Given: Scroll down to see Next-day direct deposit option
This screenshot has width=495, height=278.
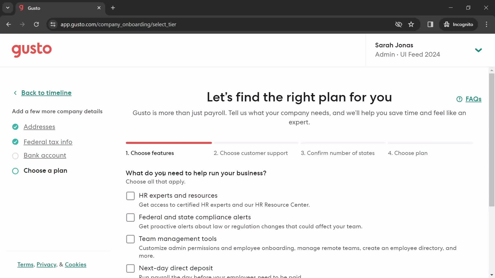Looking at the screenshot, I should (x=130, y=268).
